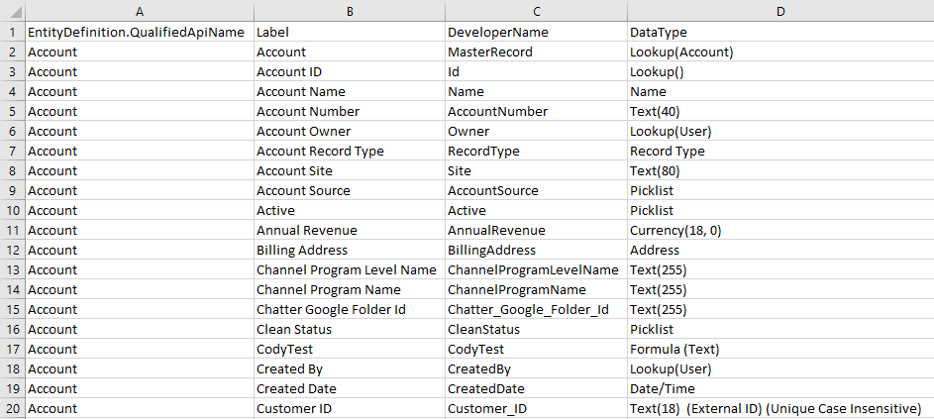Select cell 'Customer_ID'
This screenshot has width=934, height=419.
click(536, 408)
